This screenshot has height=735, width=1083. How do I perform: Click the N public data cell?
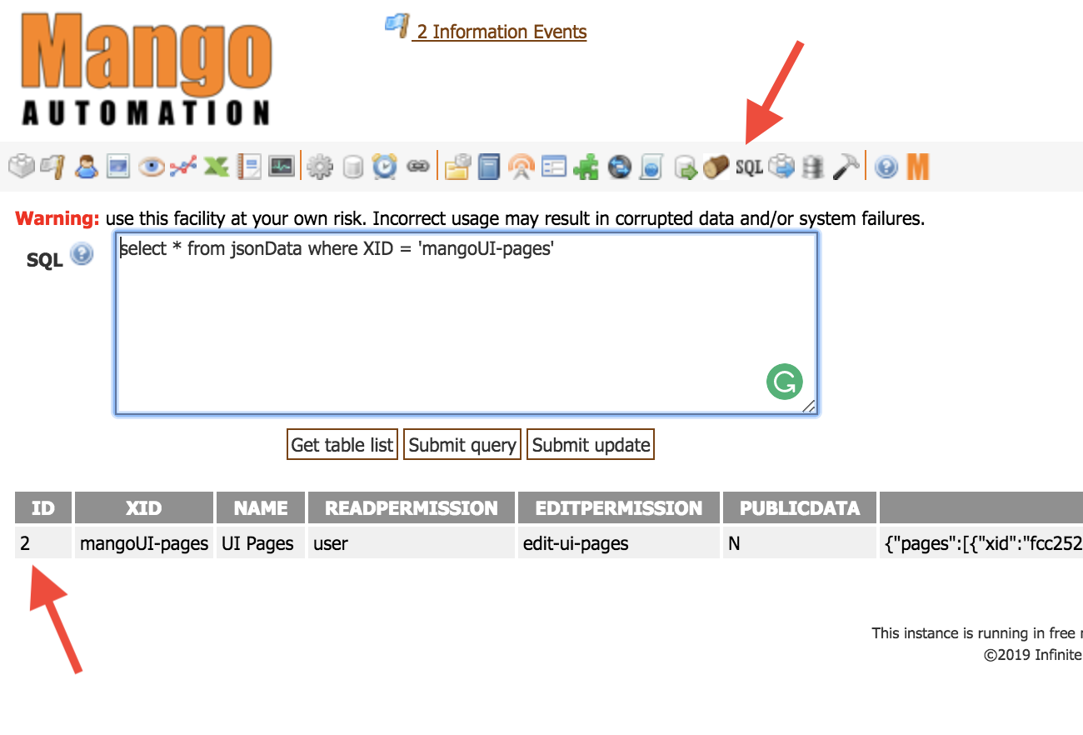[x=800, y=543]
